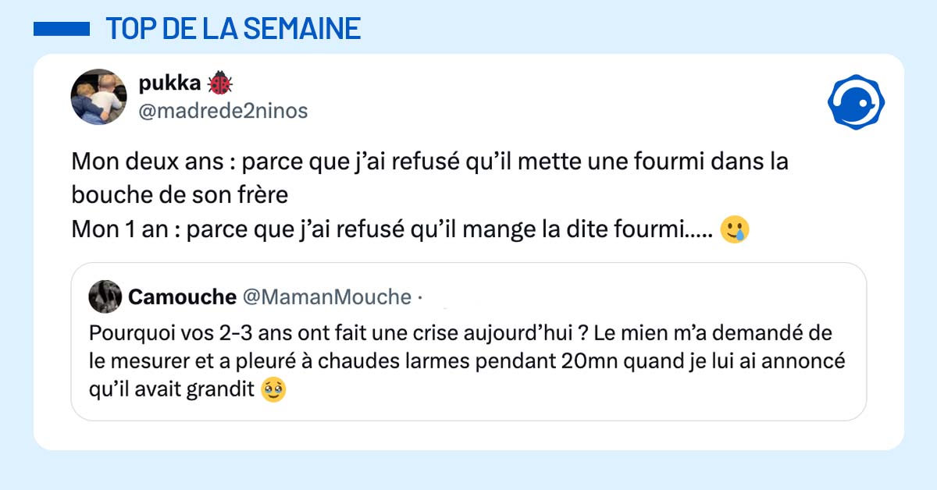
Task: Open the TOP DE LA SEMAINE heading
Action: click(233, 29)
